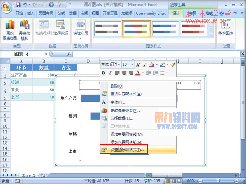The image size is (246, 184).
Task: Select cell A3 containing 检测
Action: point(21,82)
